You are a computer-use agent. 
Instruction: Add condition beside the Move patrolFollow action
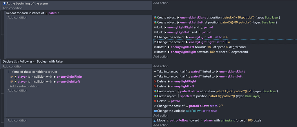point(17,120)
